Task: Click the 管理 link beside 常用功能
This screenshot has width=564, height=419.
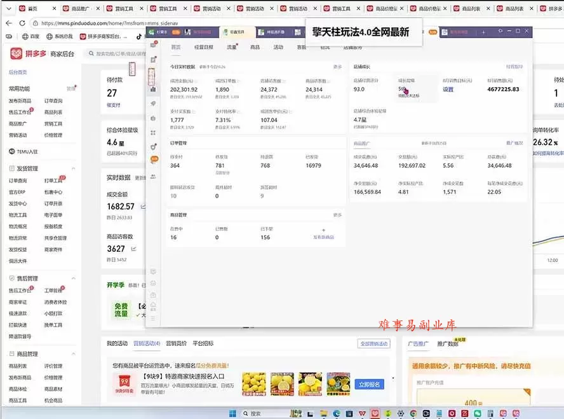Action: (71, 88)
